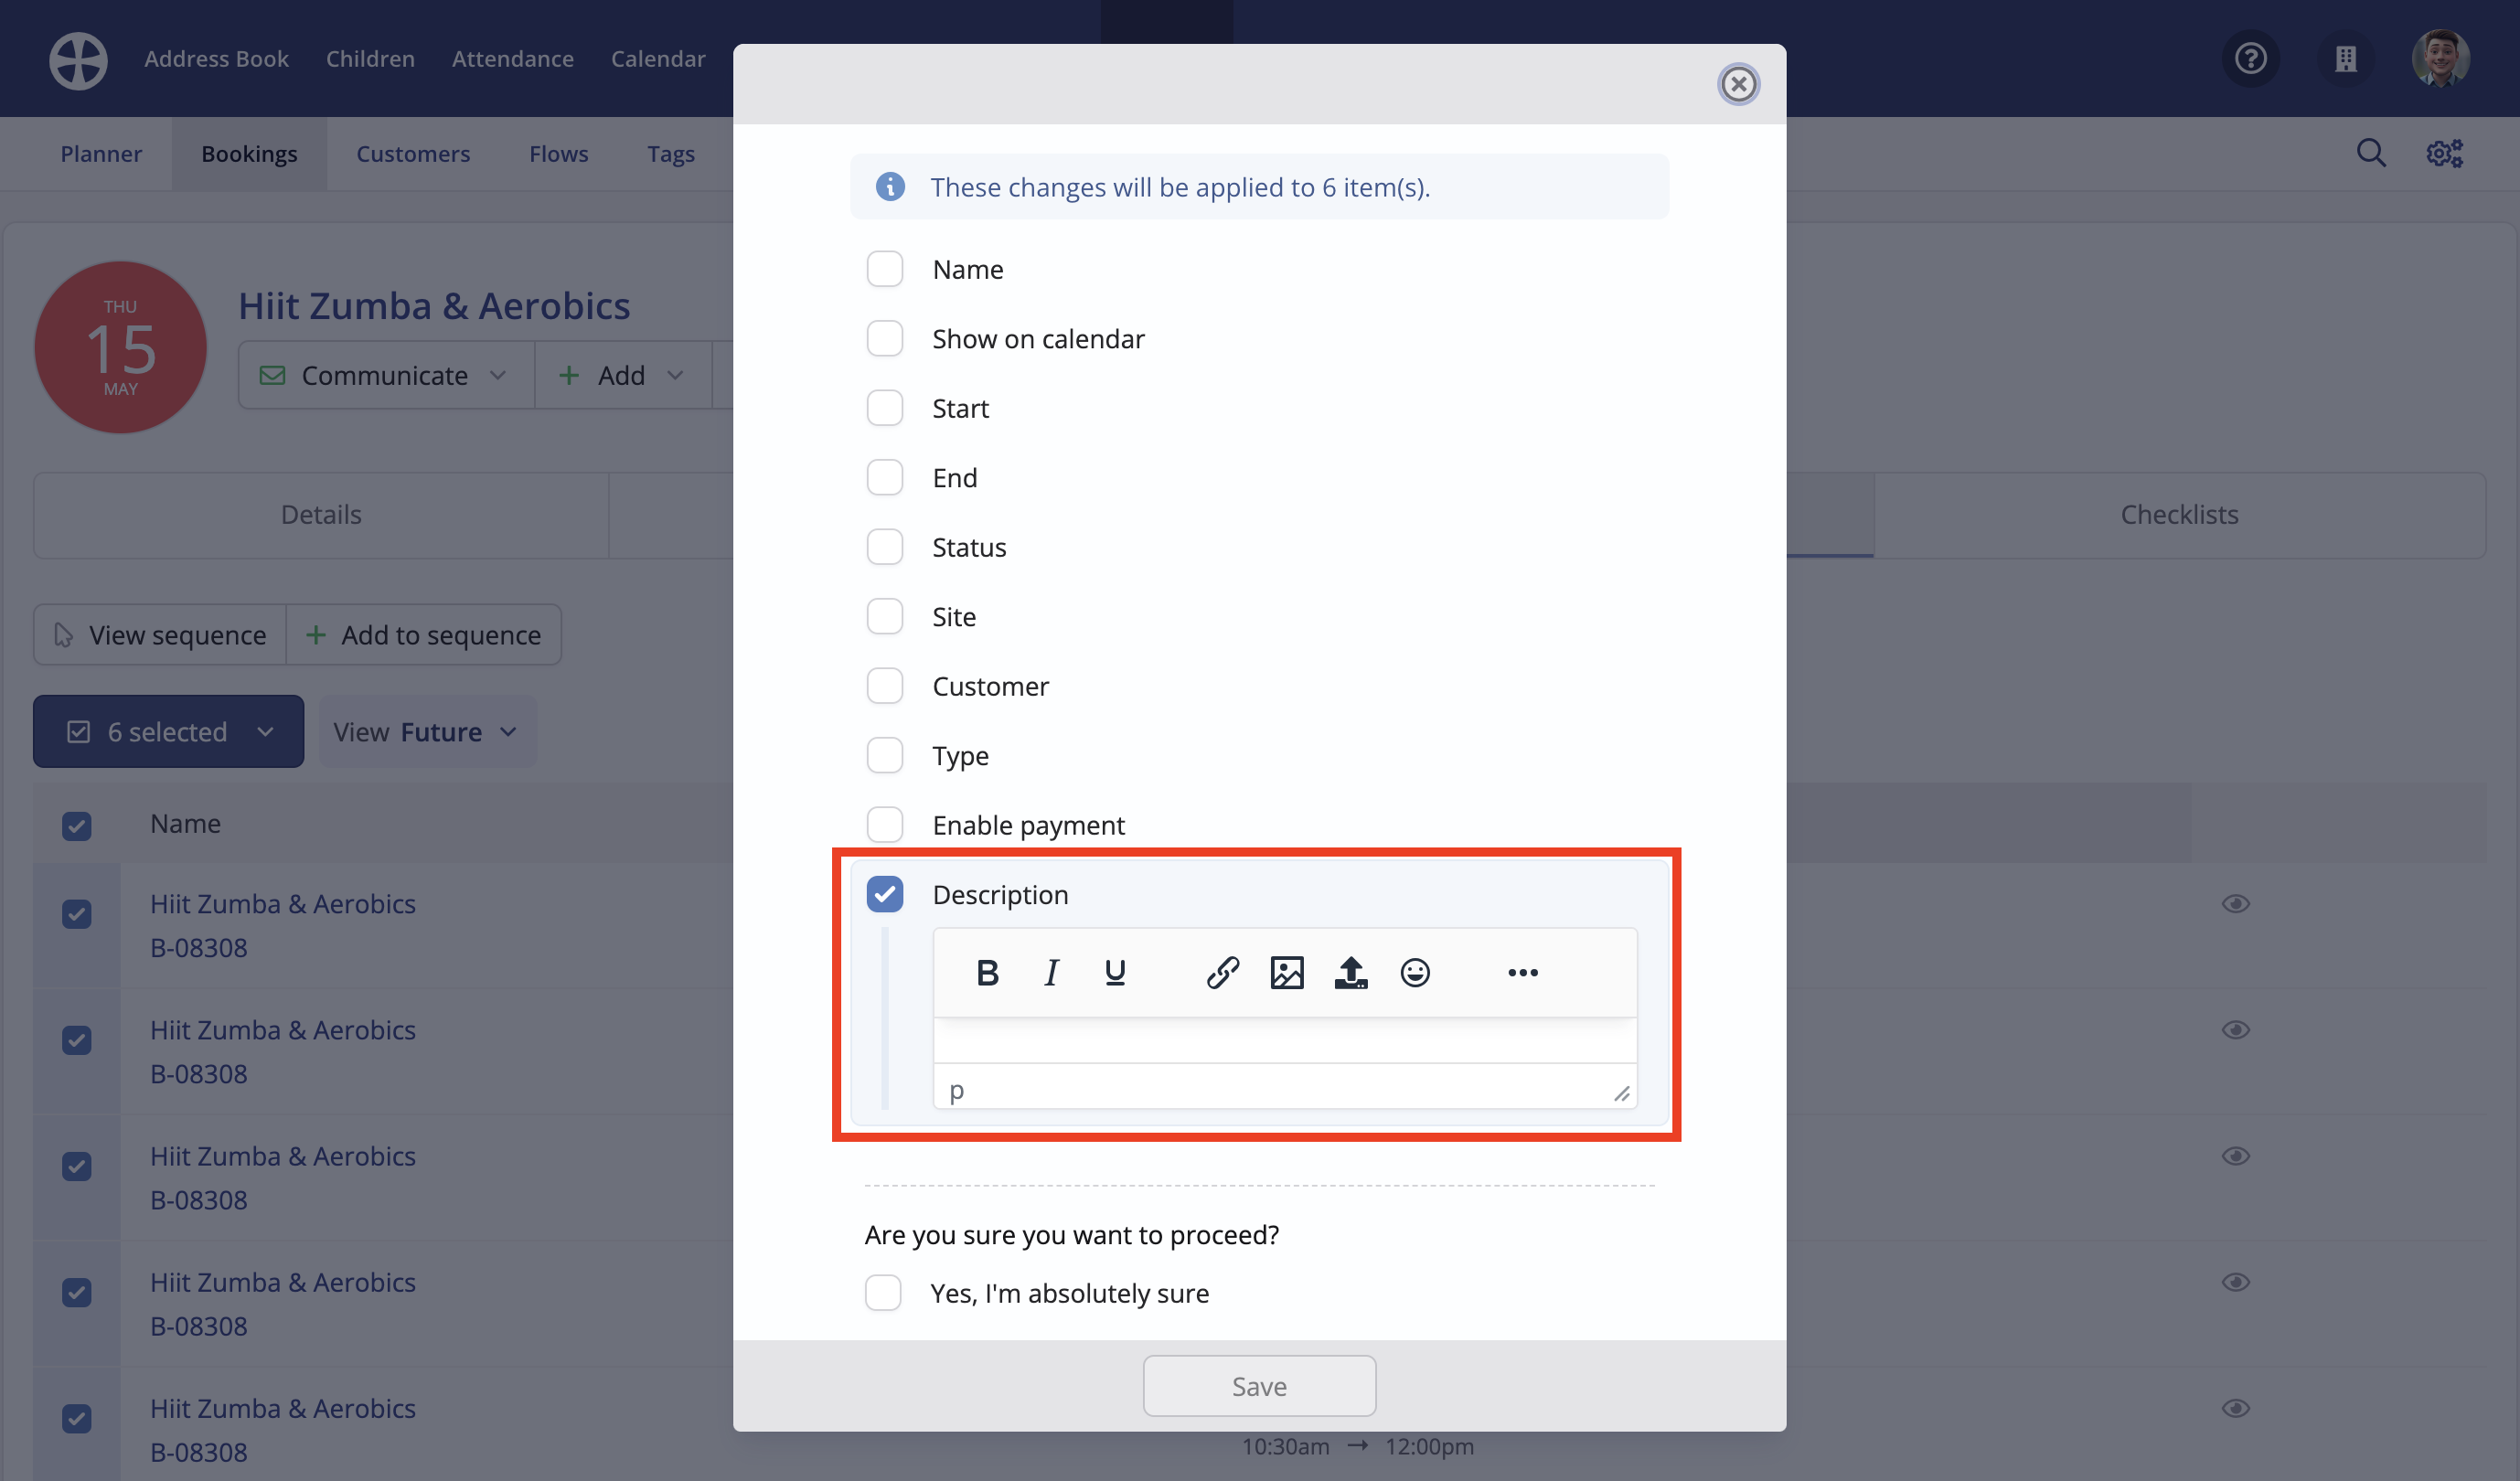2520x1481 pixels.
Task: Check the Show on calendar checkbox
Action: (885, 339)
